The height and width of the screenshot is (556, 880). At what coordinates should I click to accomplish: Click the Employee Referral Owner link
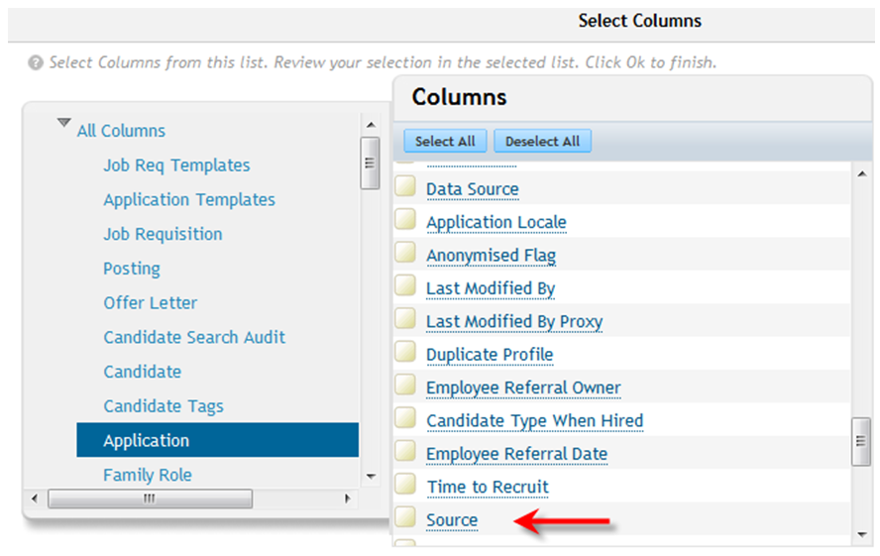pyautogui.click(x=523, y=388)
